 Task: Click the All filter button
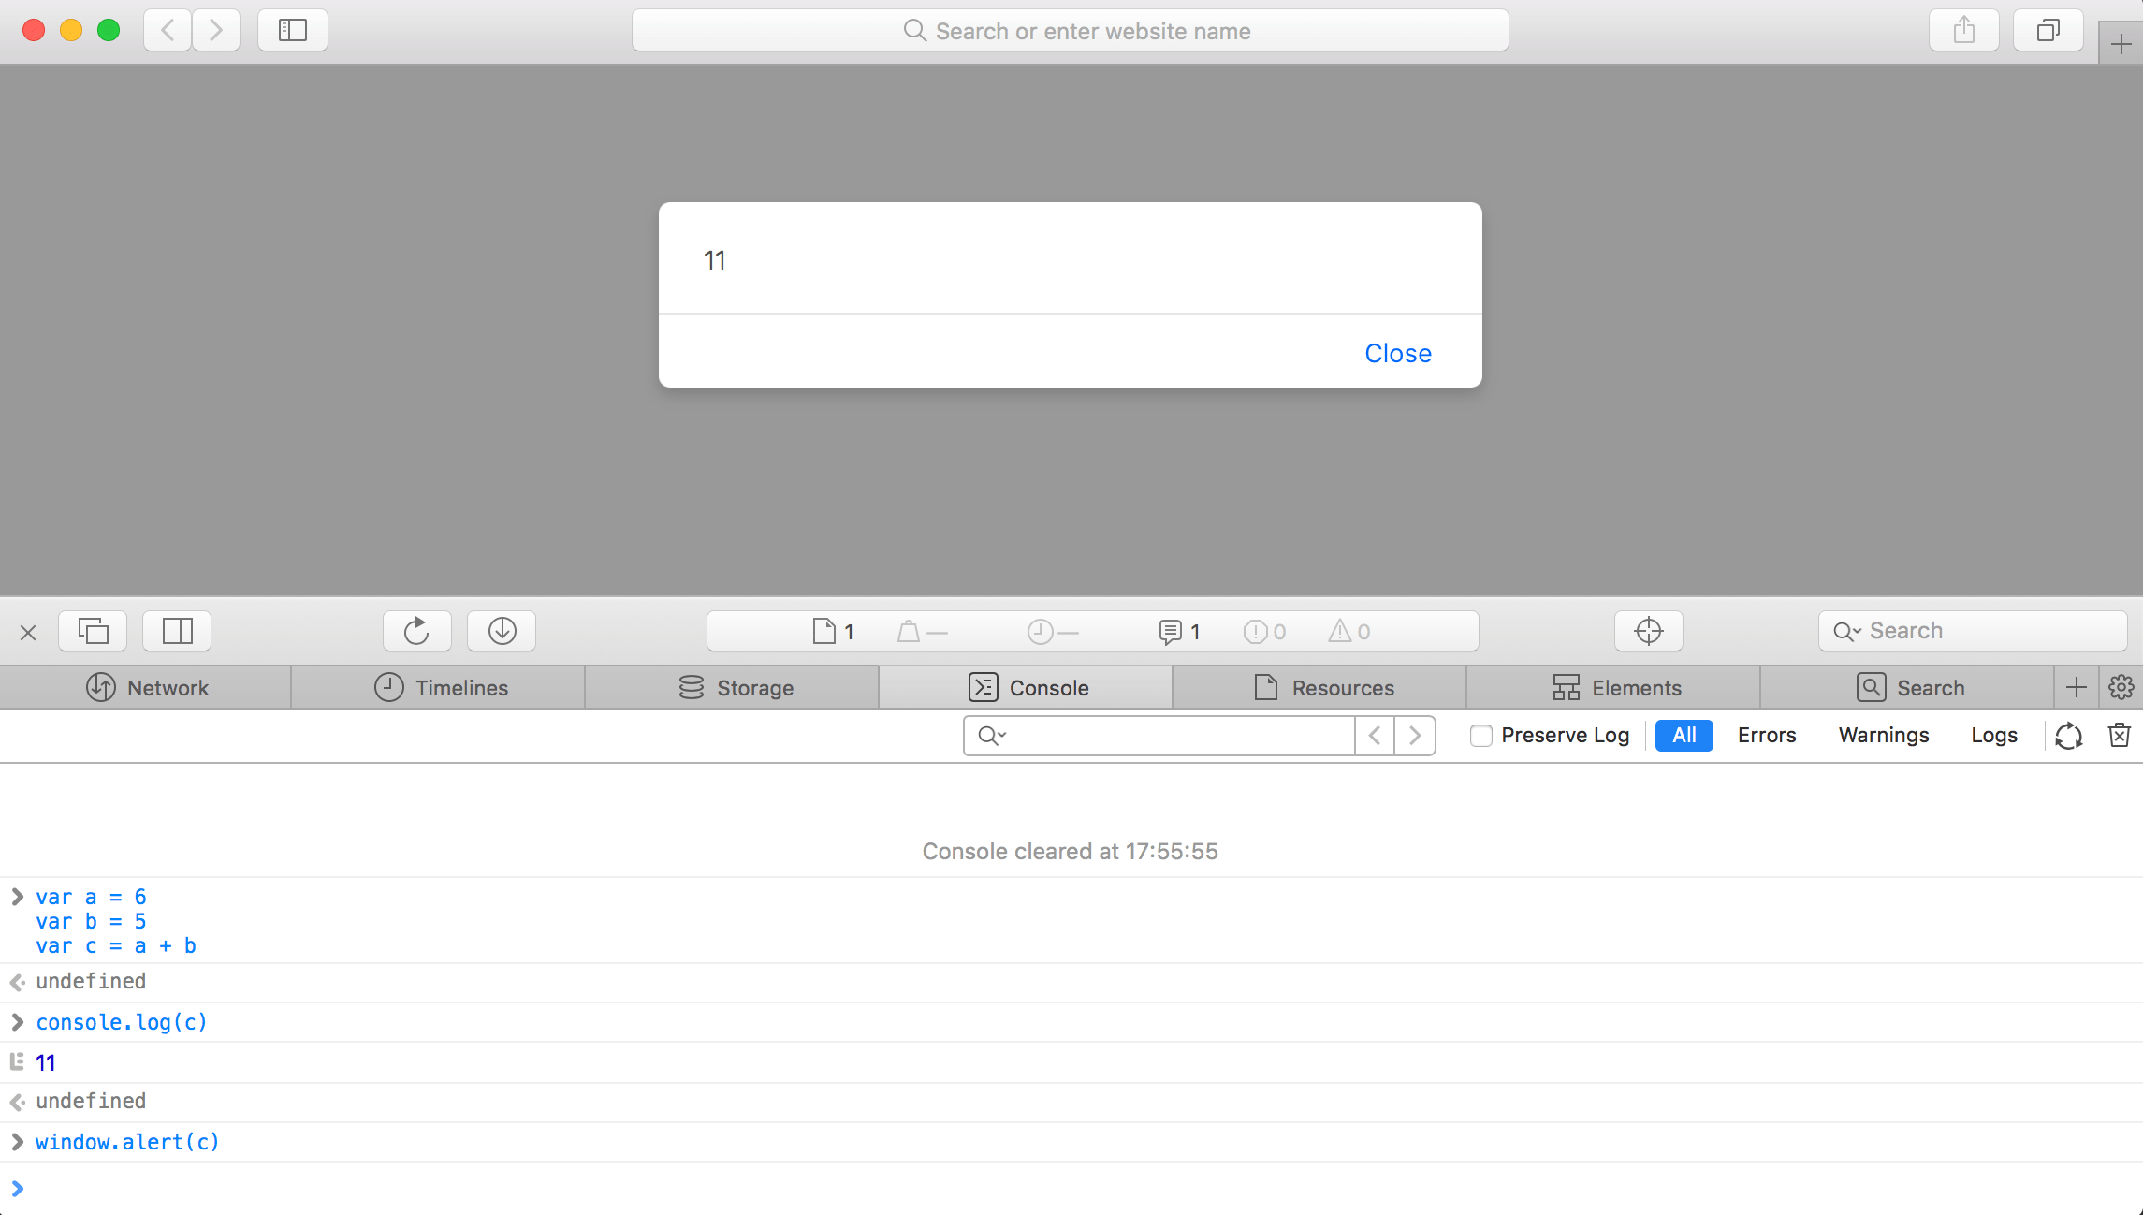(1683, 735)
